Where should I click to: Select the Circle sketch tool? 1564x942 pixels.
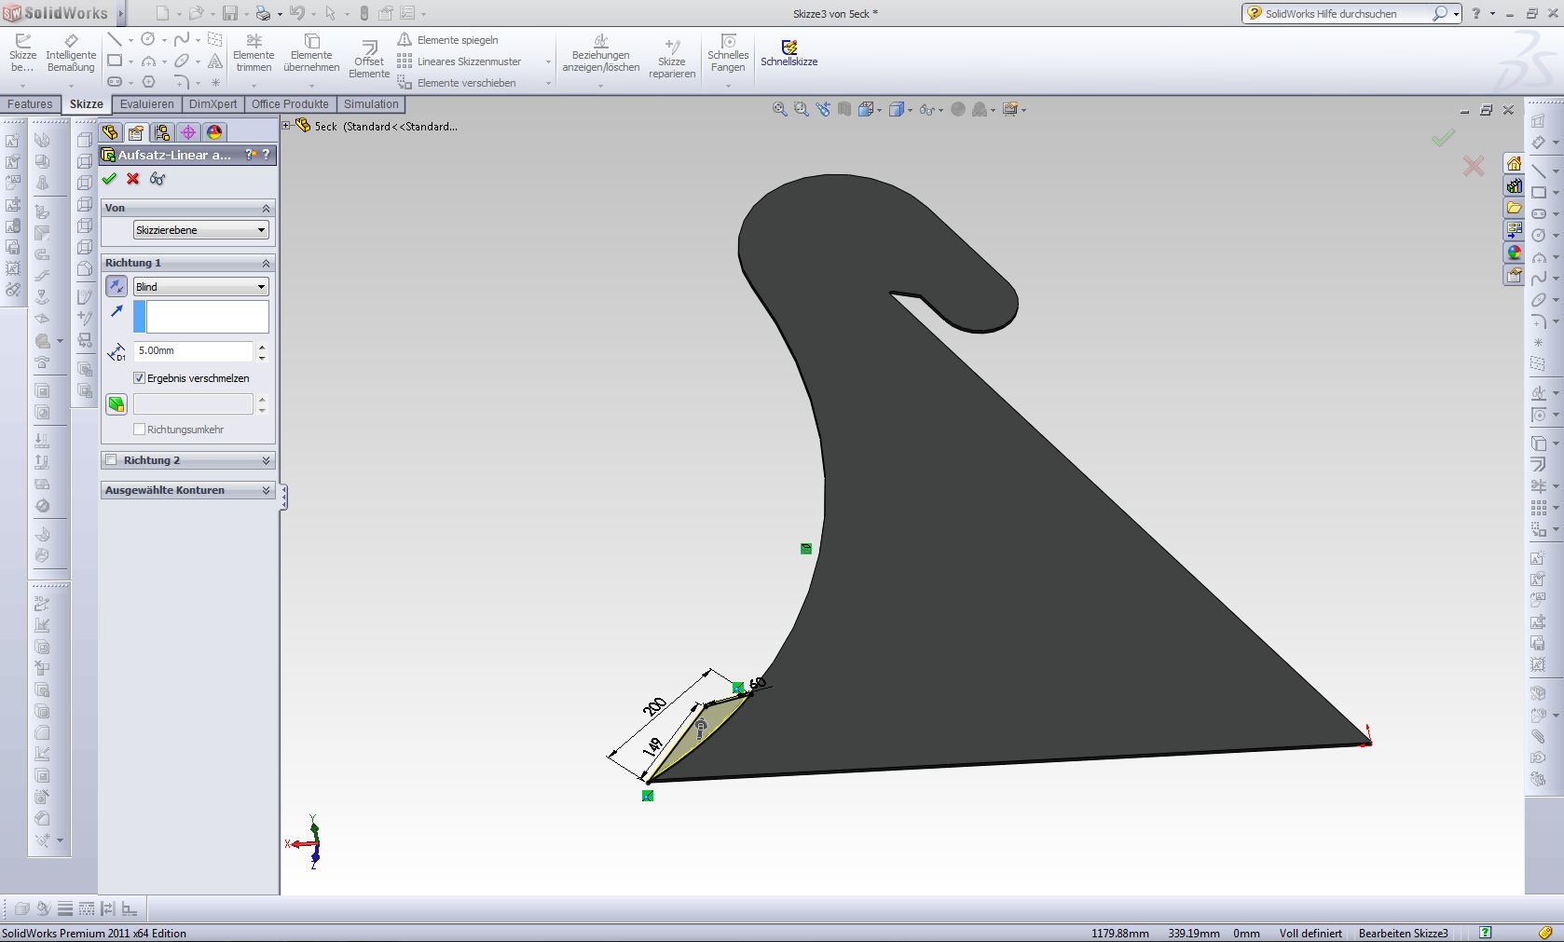pyautogui.click(x=147, y=39)
